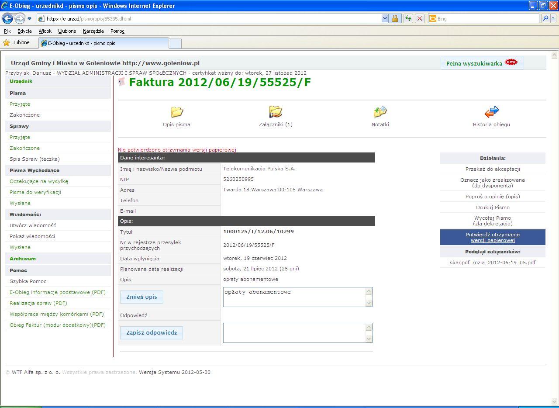Image resolution: width=559 pixels, height=408 pixels.
Task: Open Realizacja spraw (PDF) link
Action: (38, 303)
